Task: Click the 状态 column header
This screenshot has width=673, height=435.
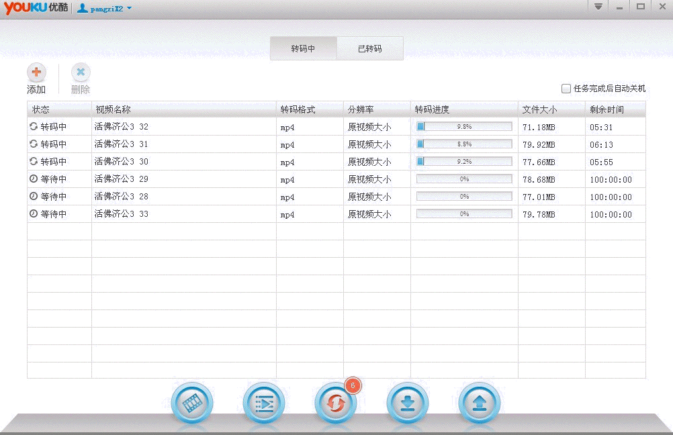Action: [59, 109]
